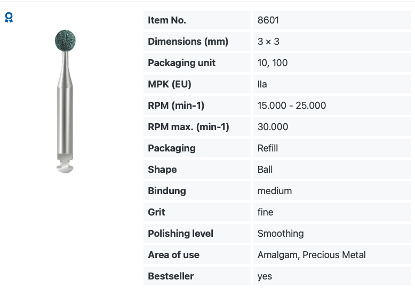Click the Dimensions (mm) label
415x304 pixels.
point(188,42)
